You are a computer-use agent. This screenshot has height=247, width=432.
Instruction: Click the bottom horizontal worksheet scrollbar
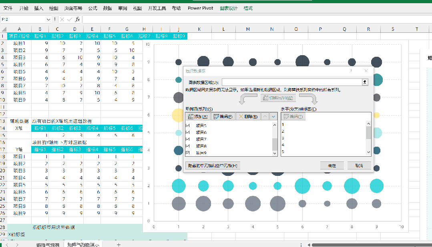372,245
